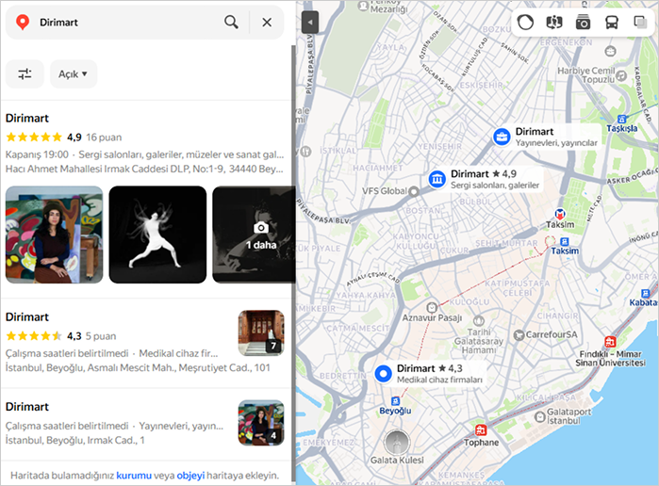Click the Tophane tram stop icon
Image resolution: width=659 pixels, height=486 pixels.
(x=481, y=430)
